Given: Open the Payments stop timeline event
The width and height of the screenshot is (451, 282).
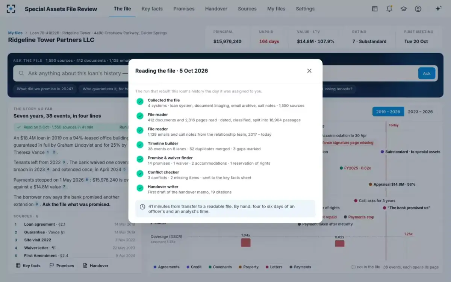Looking at the screenshot, I should [x=359, y=217].
